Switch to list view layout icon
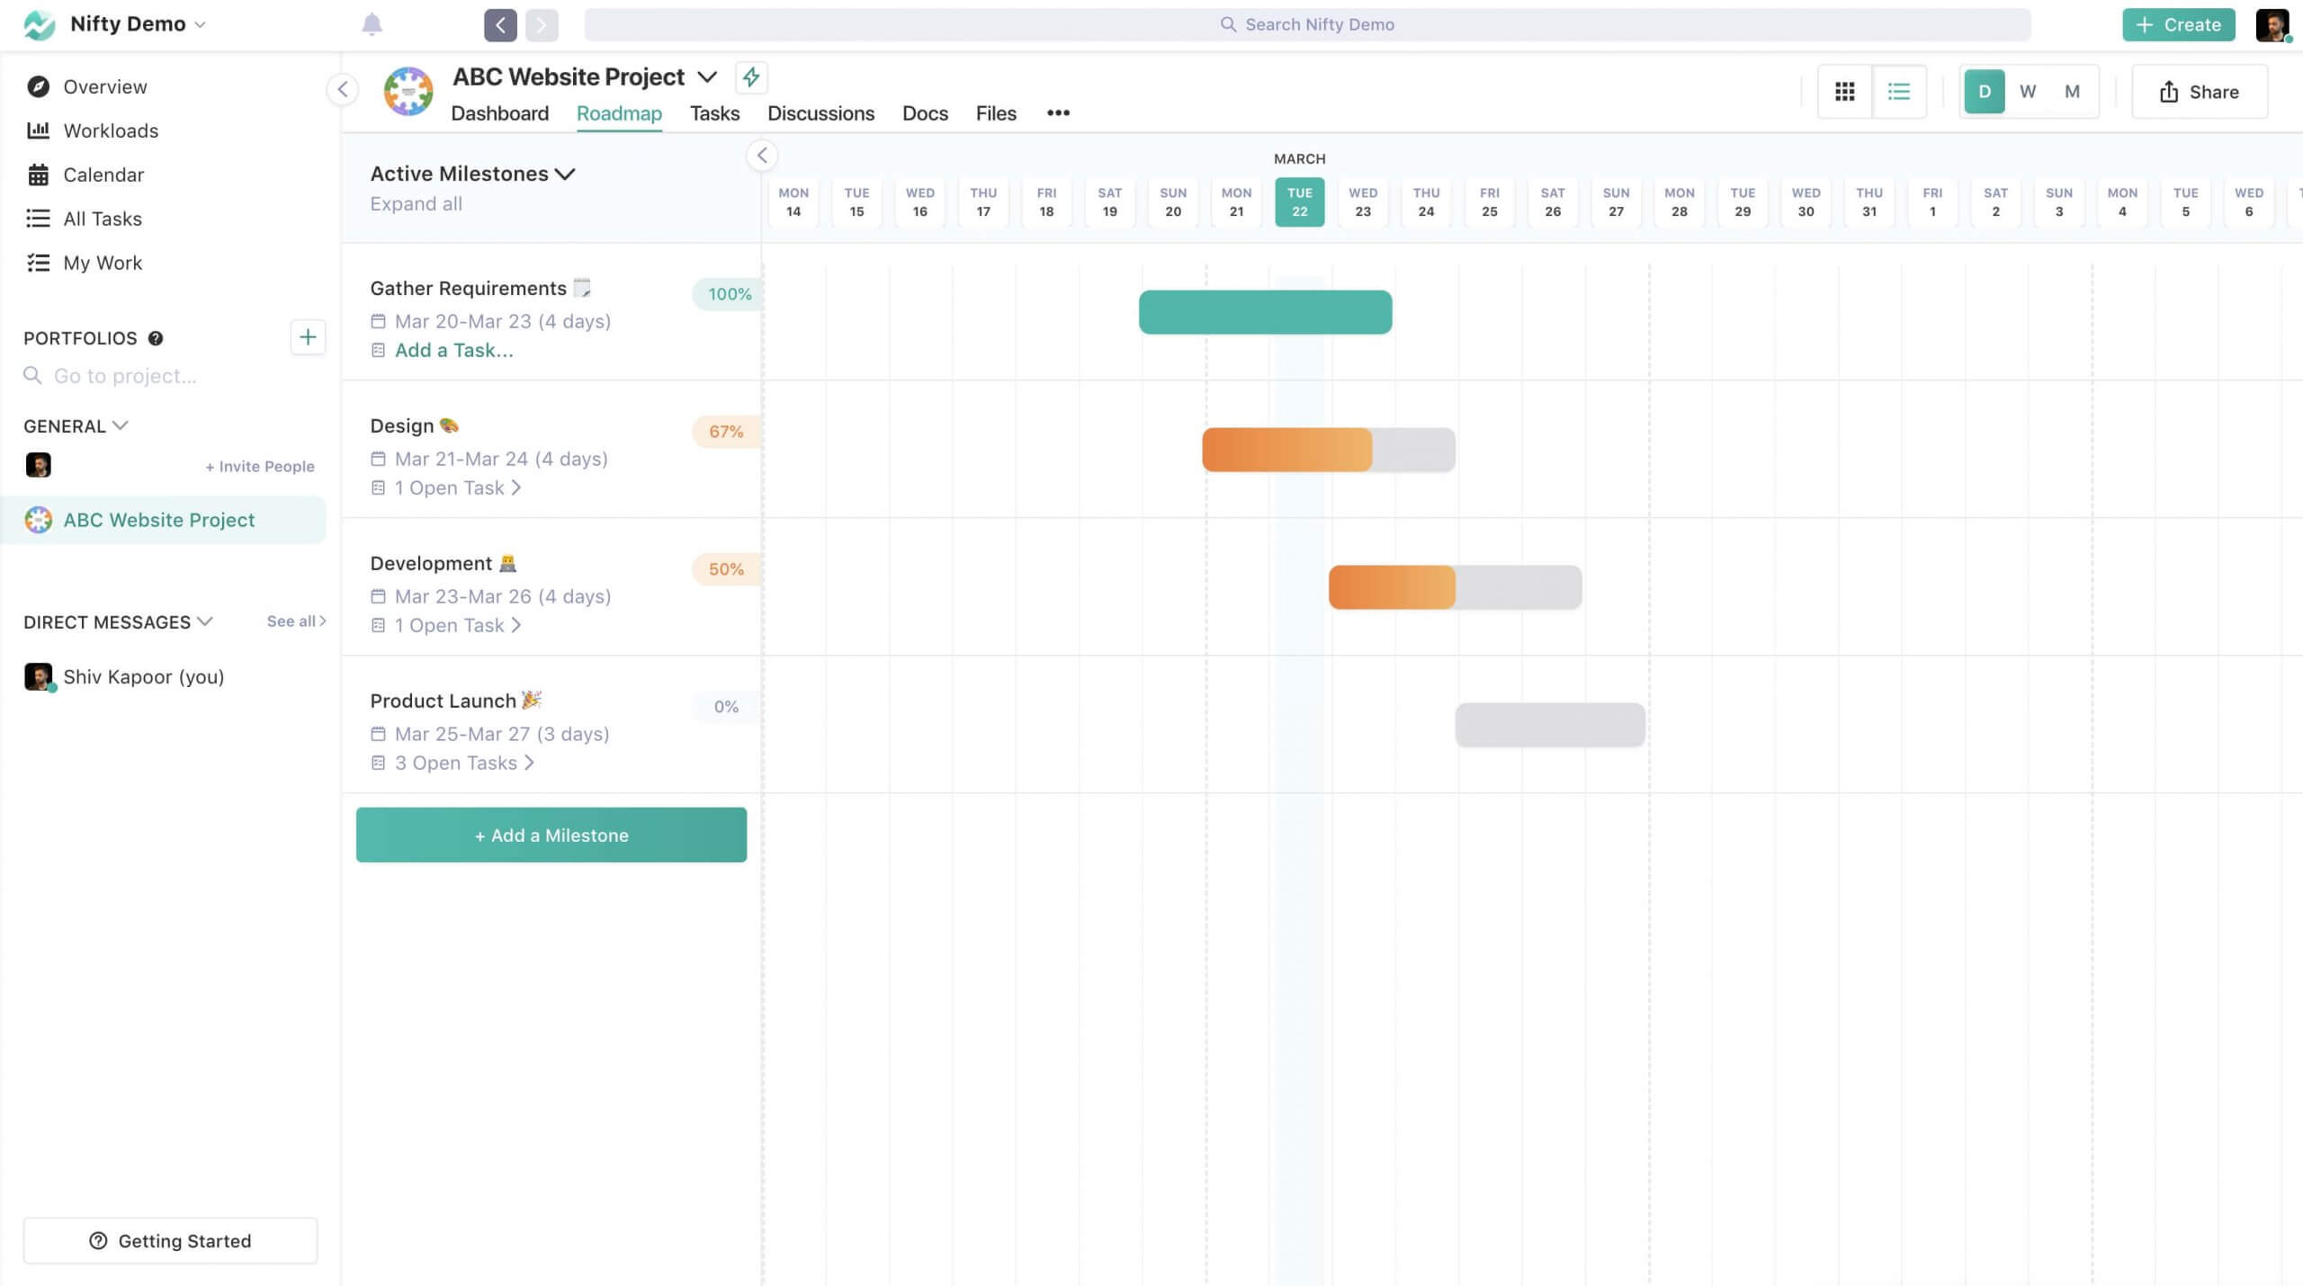 tap(1900, 90)
